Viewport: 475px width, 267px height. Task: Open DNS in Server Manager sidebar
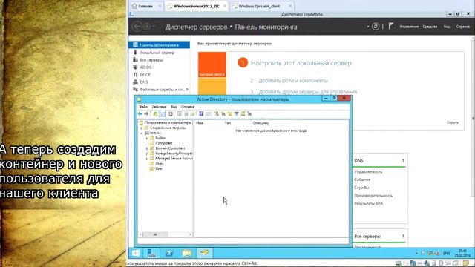(x=144, y=82)
